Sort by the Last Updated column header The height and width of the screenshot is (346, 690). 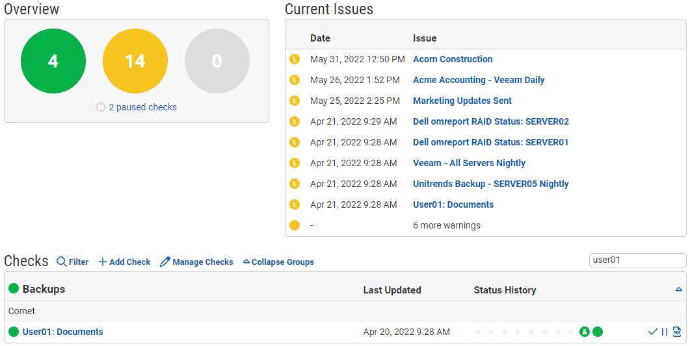pyautogui.click(x=391, y=290)
